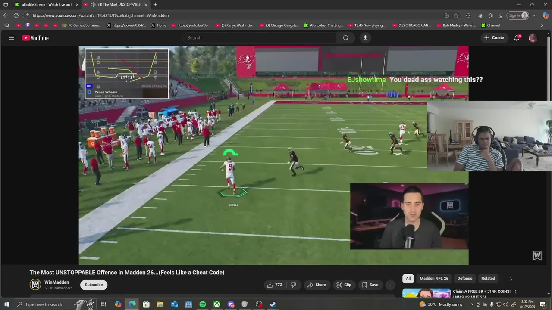This screenshot has width=552, height=310.
Task: Select the Related filter chip
Action: pos(488,279)
